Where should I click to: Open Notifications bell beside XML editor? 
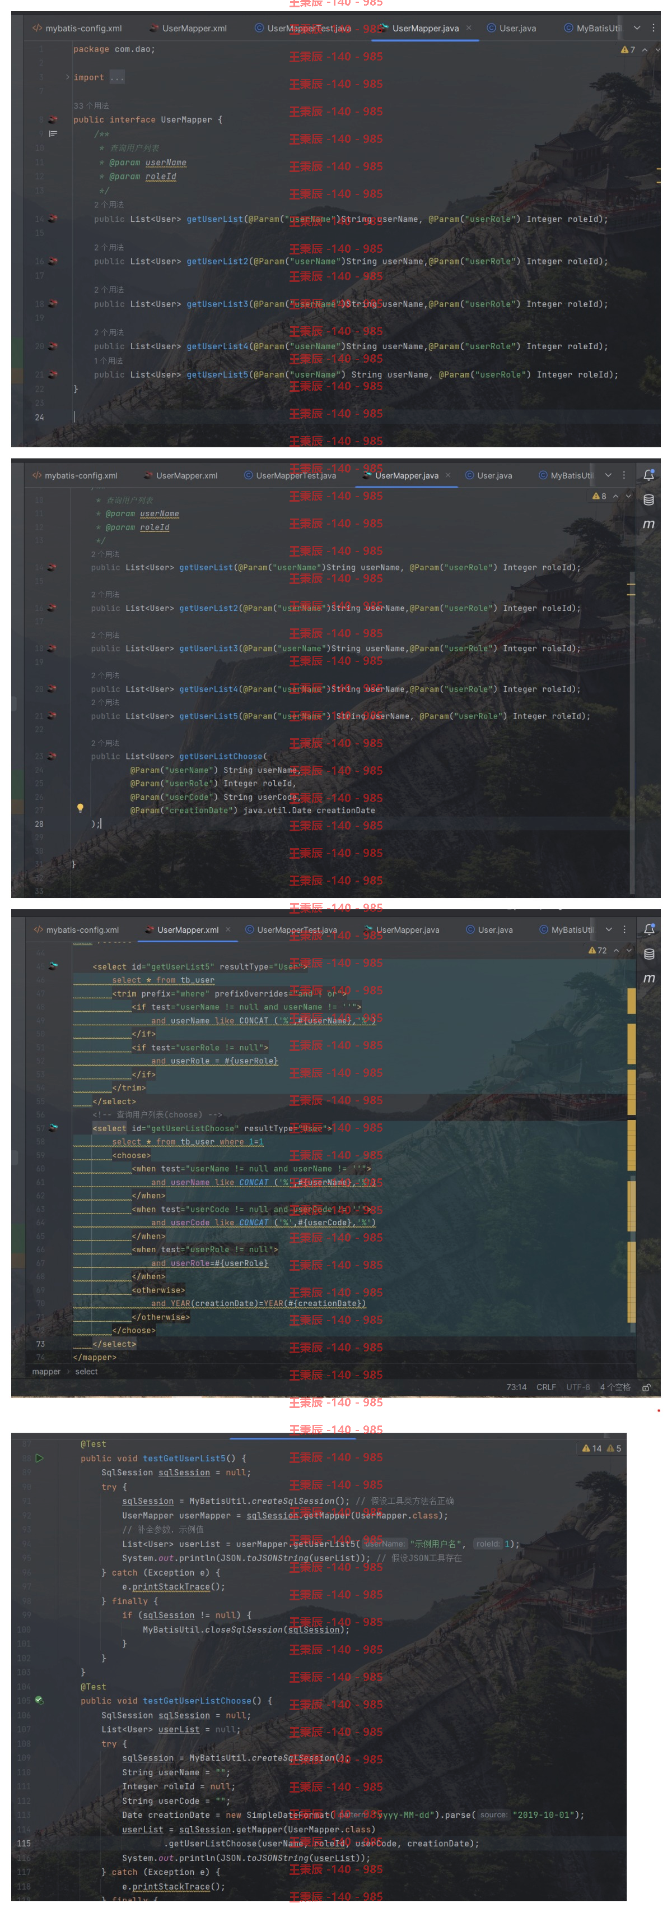pyautogui.click(x=649, y=929)
